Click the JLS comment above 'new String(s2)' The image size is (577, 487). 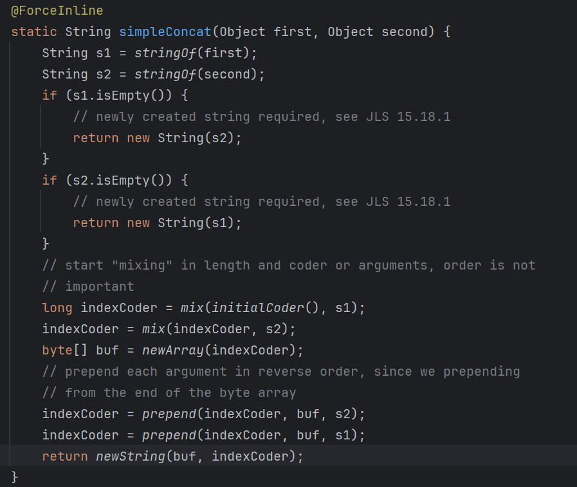(262, 116)
